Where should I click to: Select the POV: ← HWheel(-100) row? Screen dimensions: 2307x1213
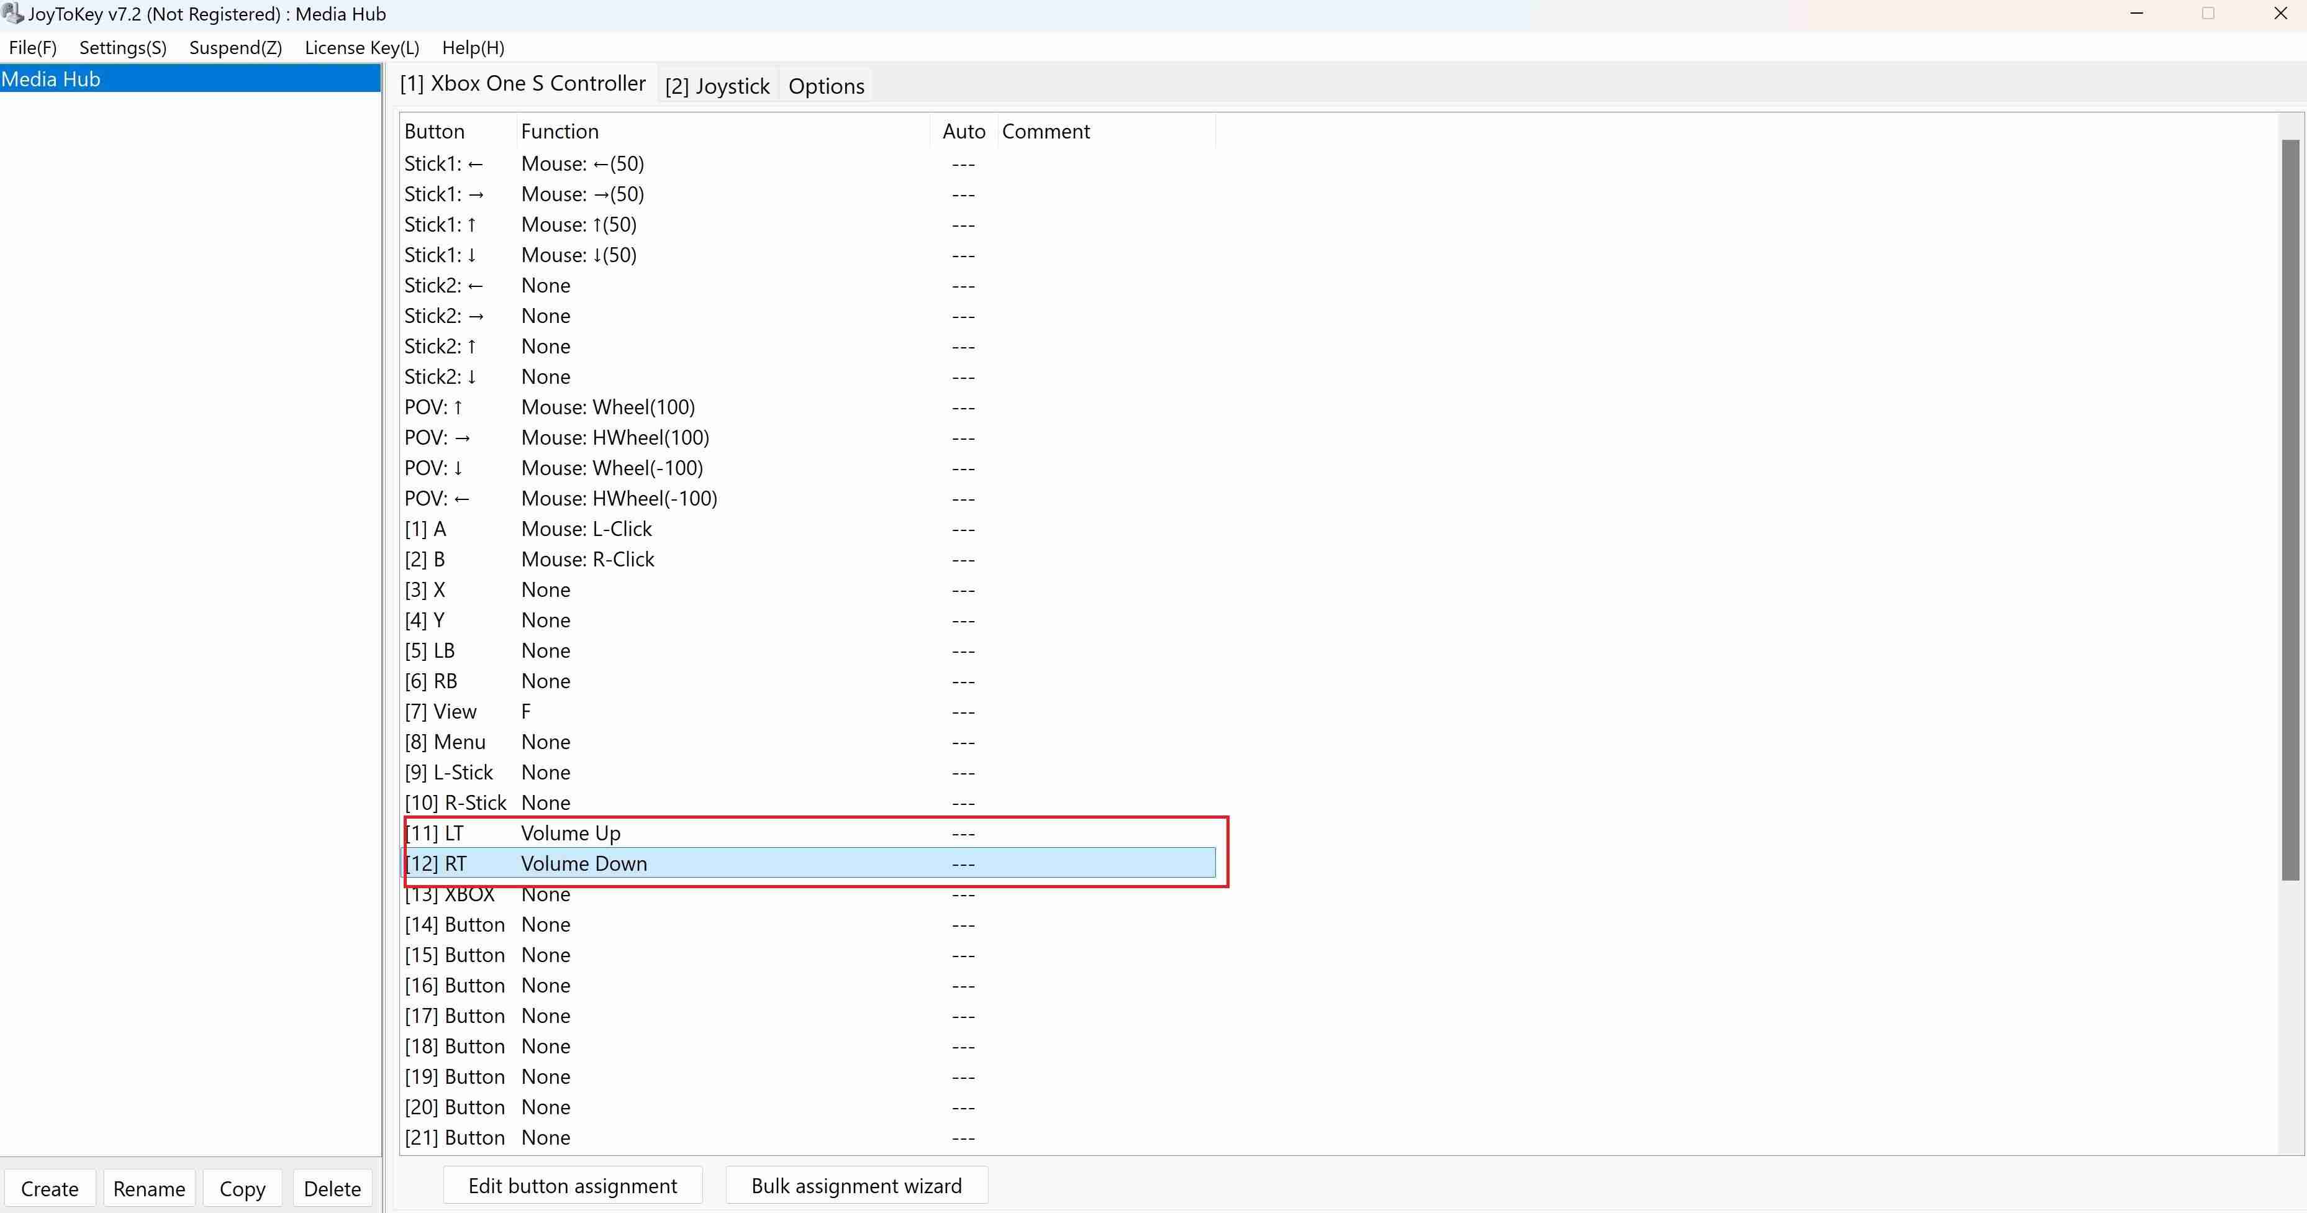[x=809, y=499]
